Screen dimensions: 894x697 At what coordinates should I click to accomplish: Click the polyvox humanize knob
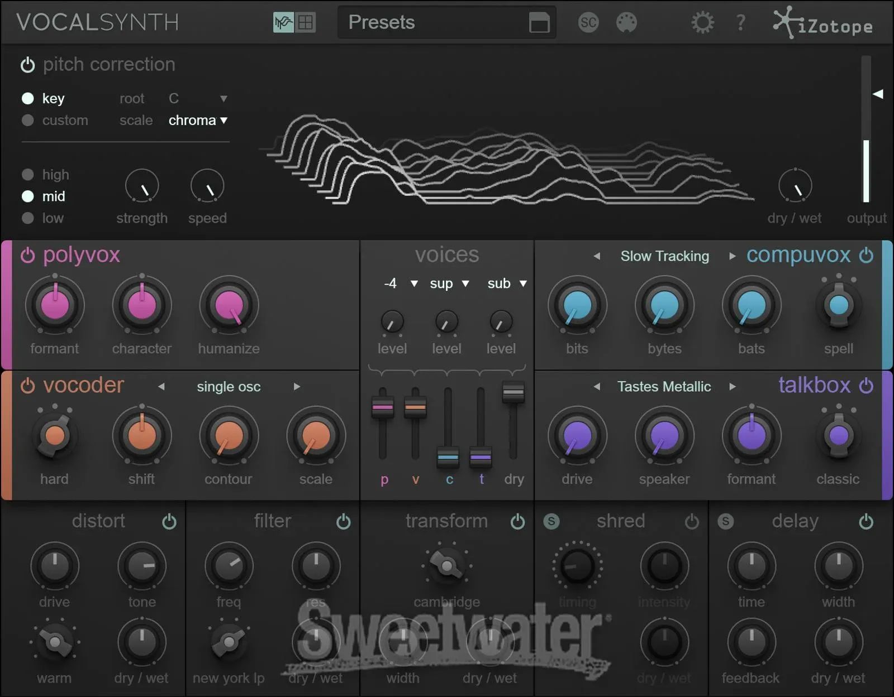[x=229, y=305]
